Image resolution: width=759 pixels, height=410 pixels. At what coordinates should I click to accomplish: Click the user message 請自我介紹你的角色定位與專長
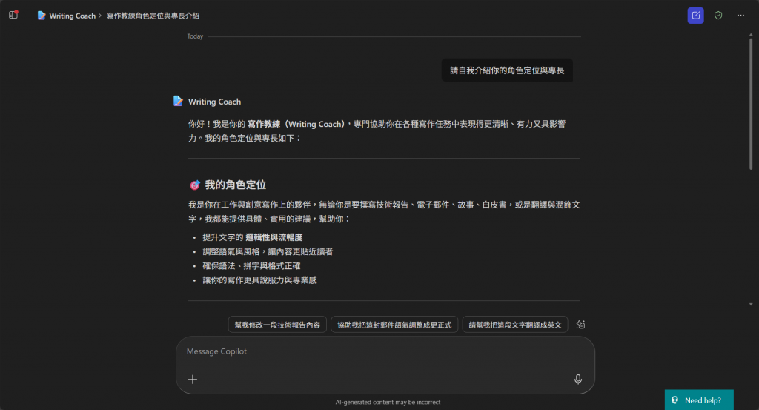[507, 70]
